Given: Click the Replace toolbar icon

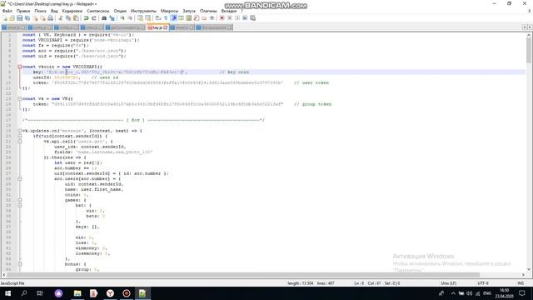Looking at the screenshot, I should click(x=112, y=18).
